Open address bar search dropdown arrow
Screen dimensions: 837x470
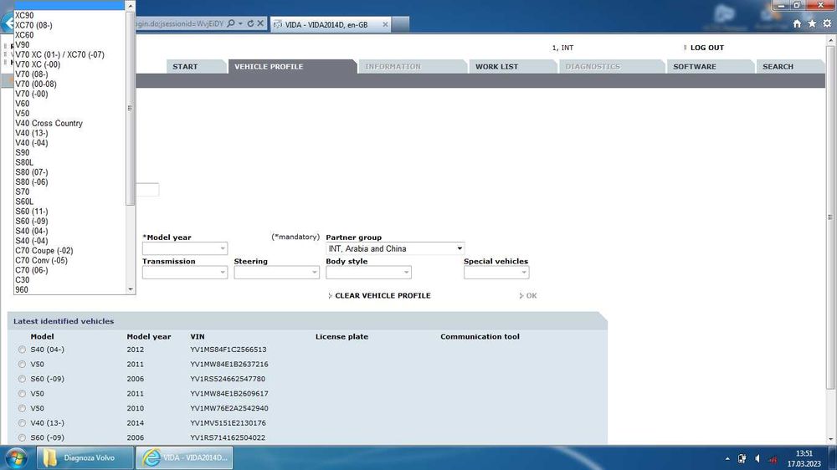(x=240, y=23)
